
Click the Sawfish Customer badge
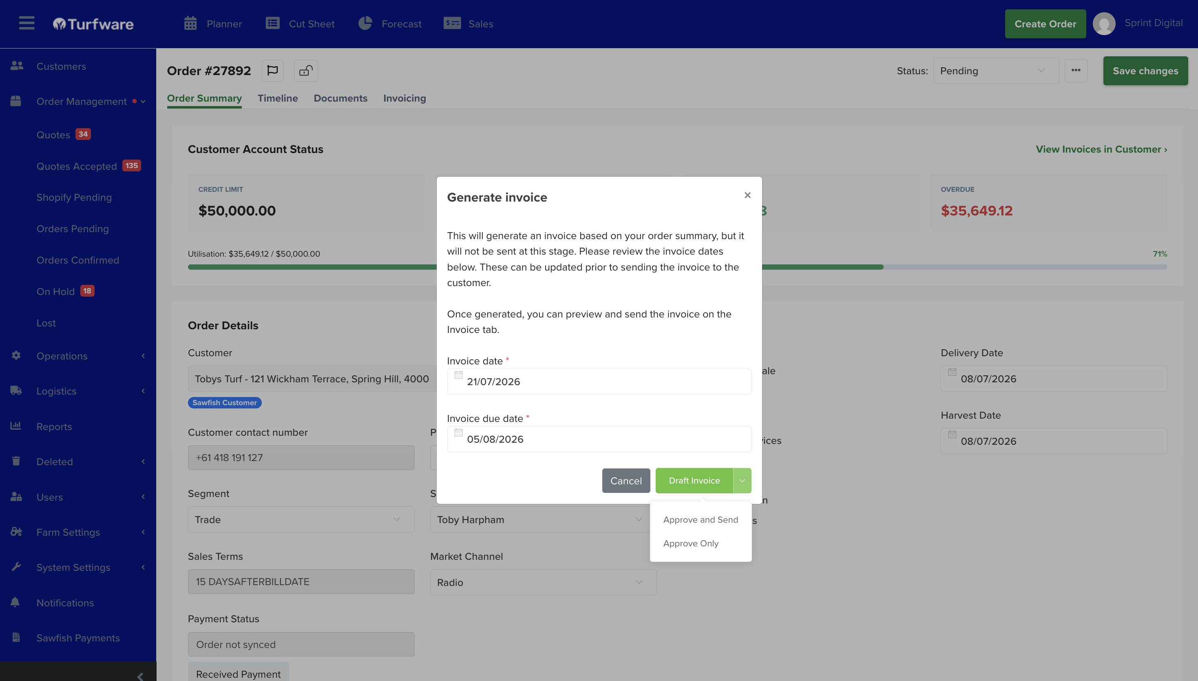point(224,402)
